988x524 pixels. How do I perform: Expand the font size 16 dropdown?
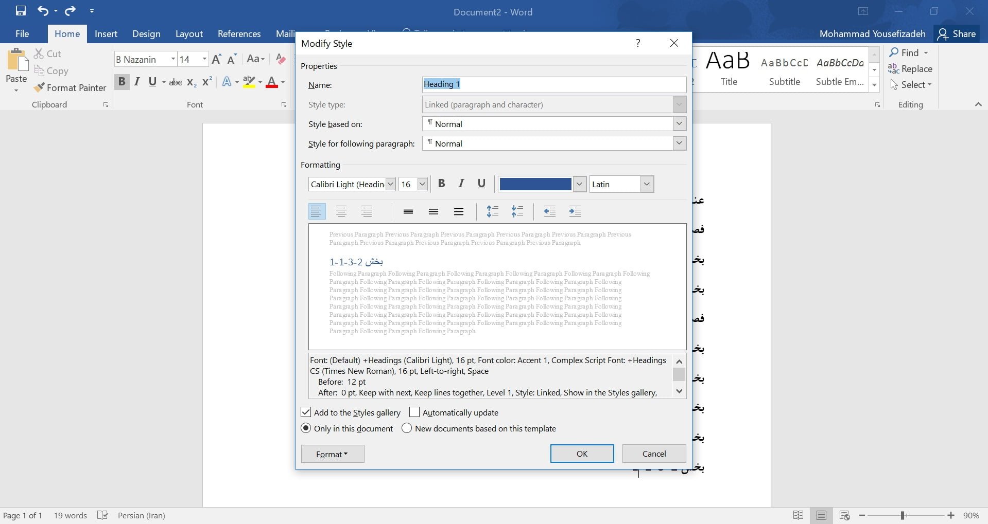(x=422, y=184)
